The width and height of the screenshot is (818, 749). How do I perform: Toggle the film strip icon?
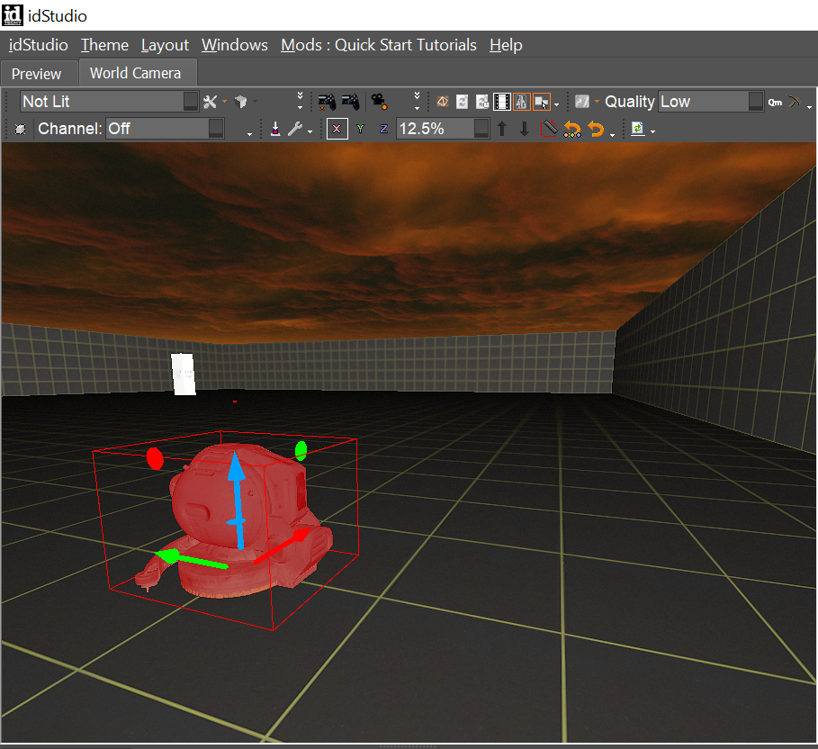(502, 102)
